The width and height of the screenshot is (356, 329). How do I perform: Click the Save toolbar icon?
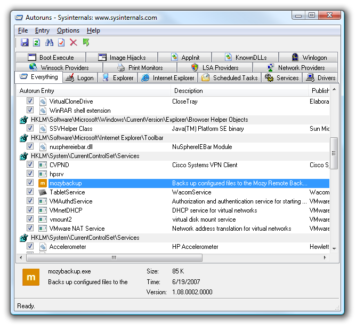click(x=25, y=43)
